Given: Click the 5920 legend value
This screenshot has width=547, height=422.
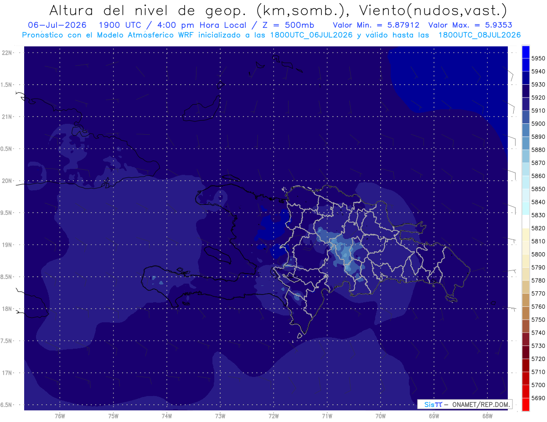Looking at the screenshot, I should [x=538, y=97].
